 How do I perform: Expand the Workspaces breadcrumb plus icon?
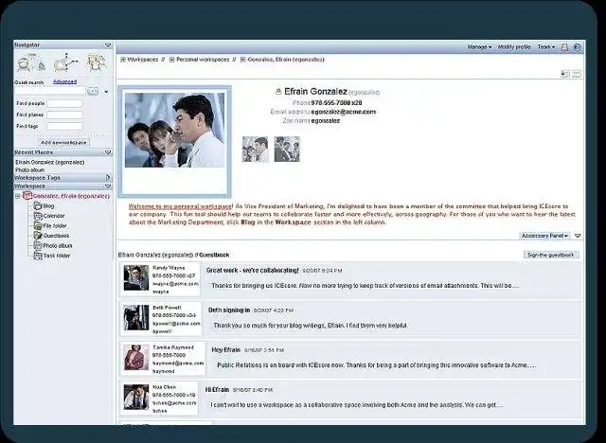tap(123, 60)
